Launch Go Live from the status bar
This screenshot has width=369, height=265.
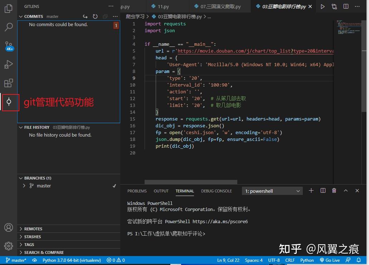point(330,260)
